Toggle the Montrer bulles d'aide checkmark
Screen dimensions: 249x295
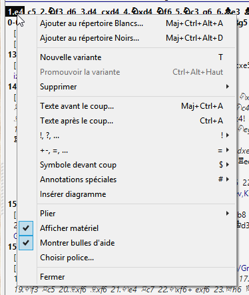(x=26, y=243)
